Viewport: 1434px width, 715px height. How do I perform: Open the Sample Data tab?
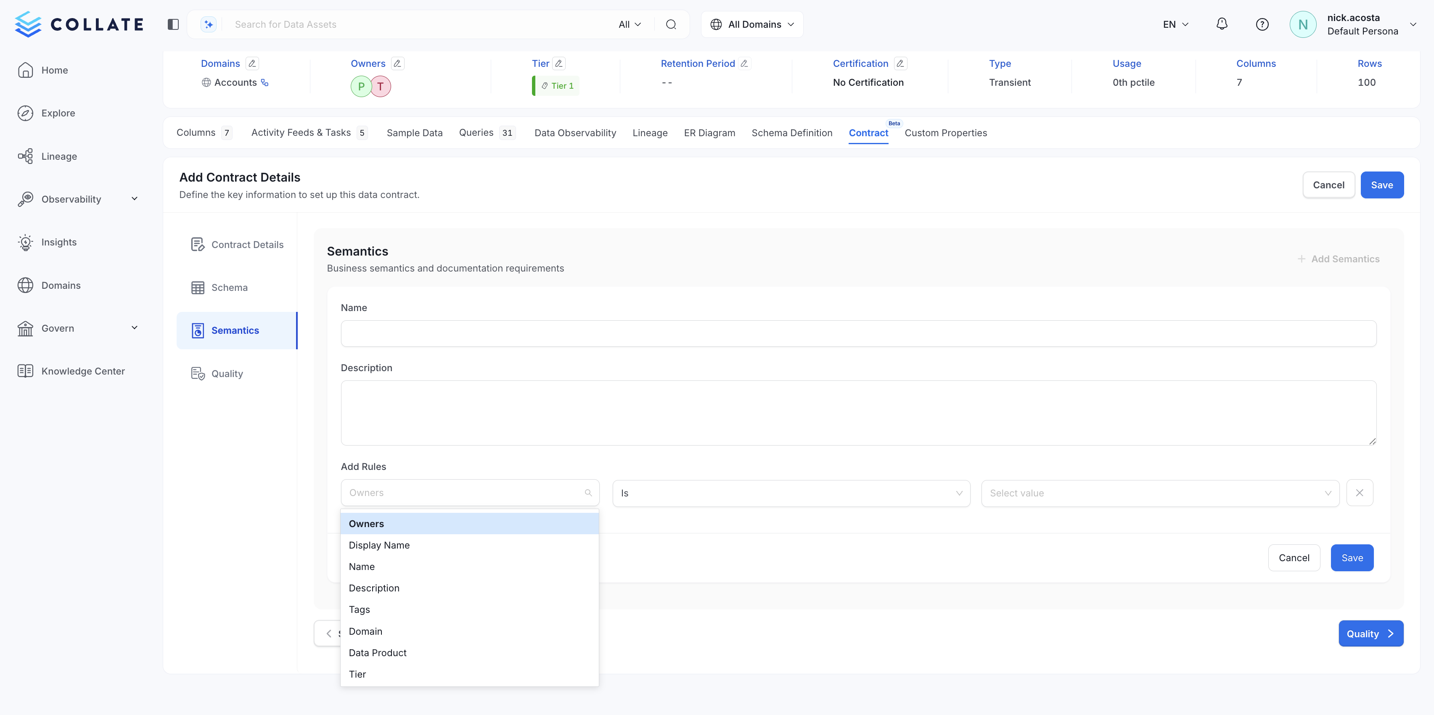point(414,132)
